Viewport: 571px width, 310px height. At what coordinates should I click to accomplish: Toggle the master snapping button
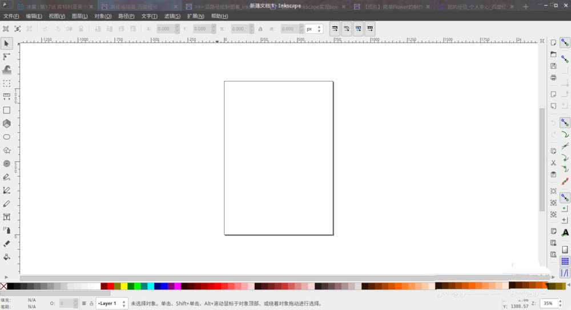pos(565,43)
